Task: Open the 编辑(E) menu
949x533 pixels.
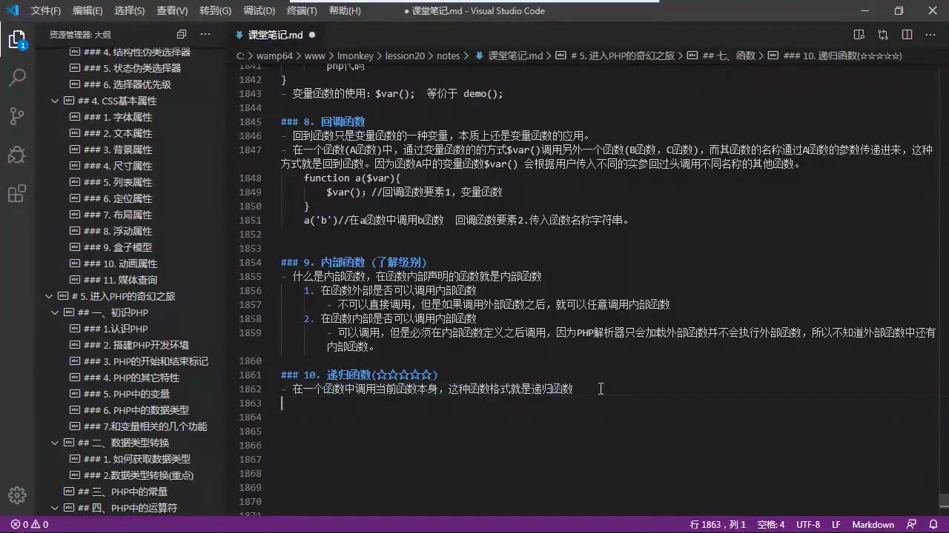Action: tap(88, 10)
